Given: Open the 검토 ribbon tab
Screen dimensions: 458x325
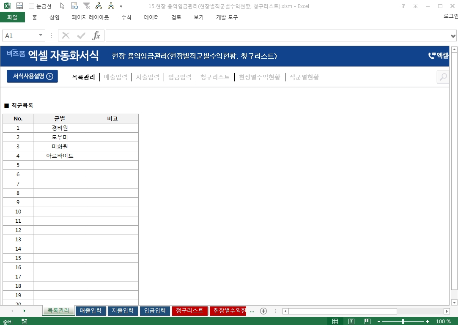Looking at the screenshot, I should pyautogui.click(x=176, y=17).
